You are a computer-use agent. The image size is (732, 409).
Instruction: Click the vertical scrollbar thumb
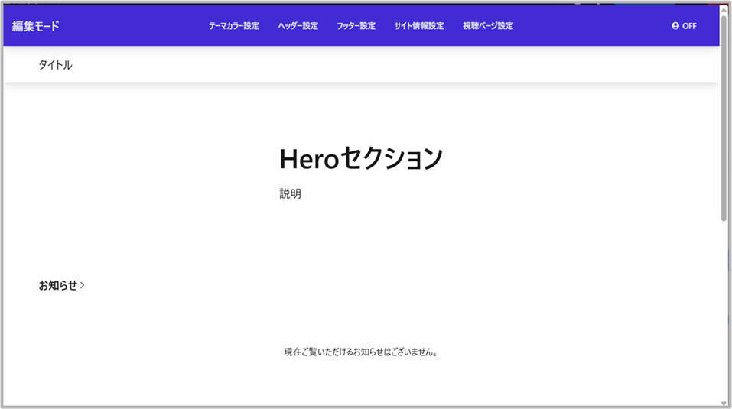click(724, 115)
